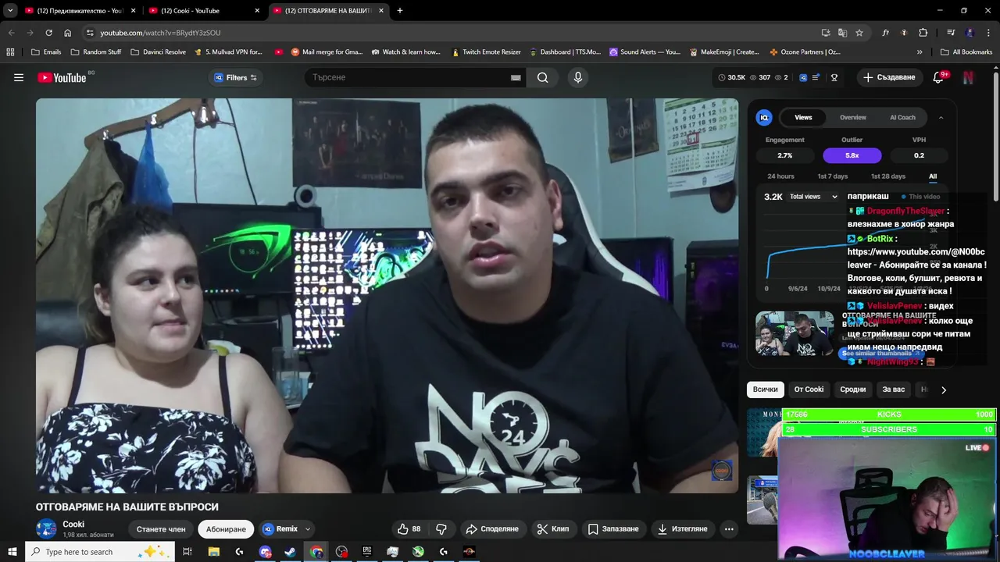This screenshot has width=1000, height=562.
Task: Open the Ozone Partners bookmark
Action: (x=805, y=52)
